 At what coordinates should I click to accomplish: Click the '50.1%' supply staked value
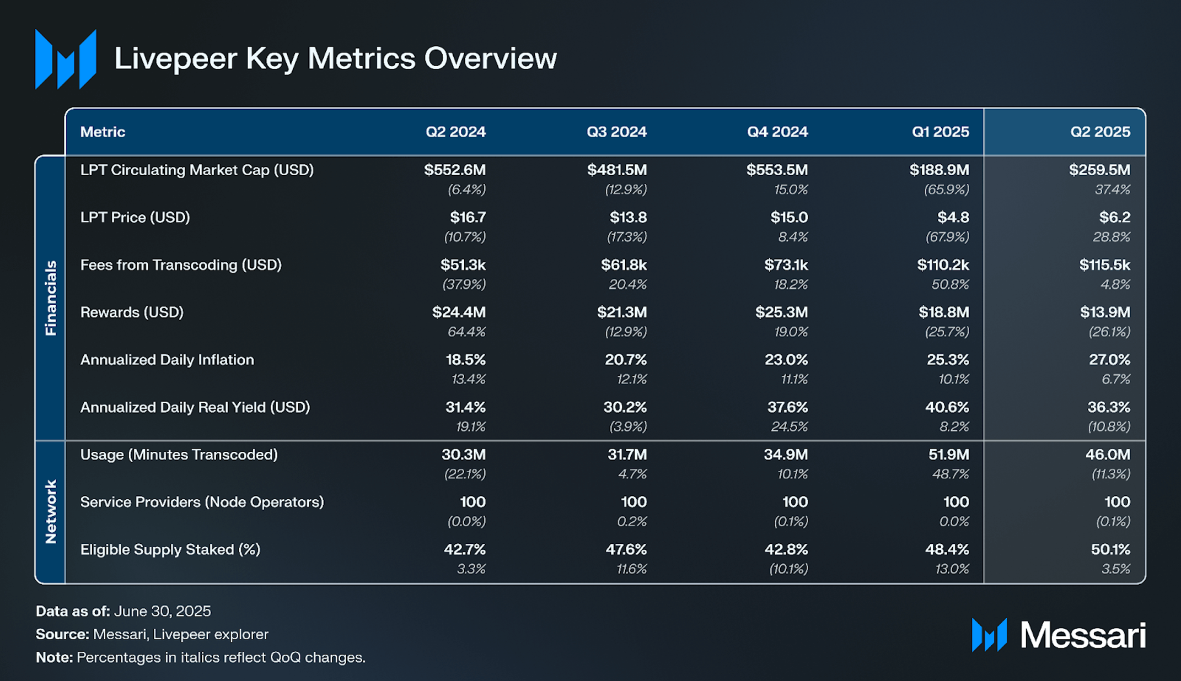tap(1110, 549)
